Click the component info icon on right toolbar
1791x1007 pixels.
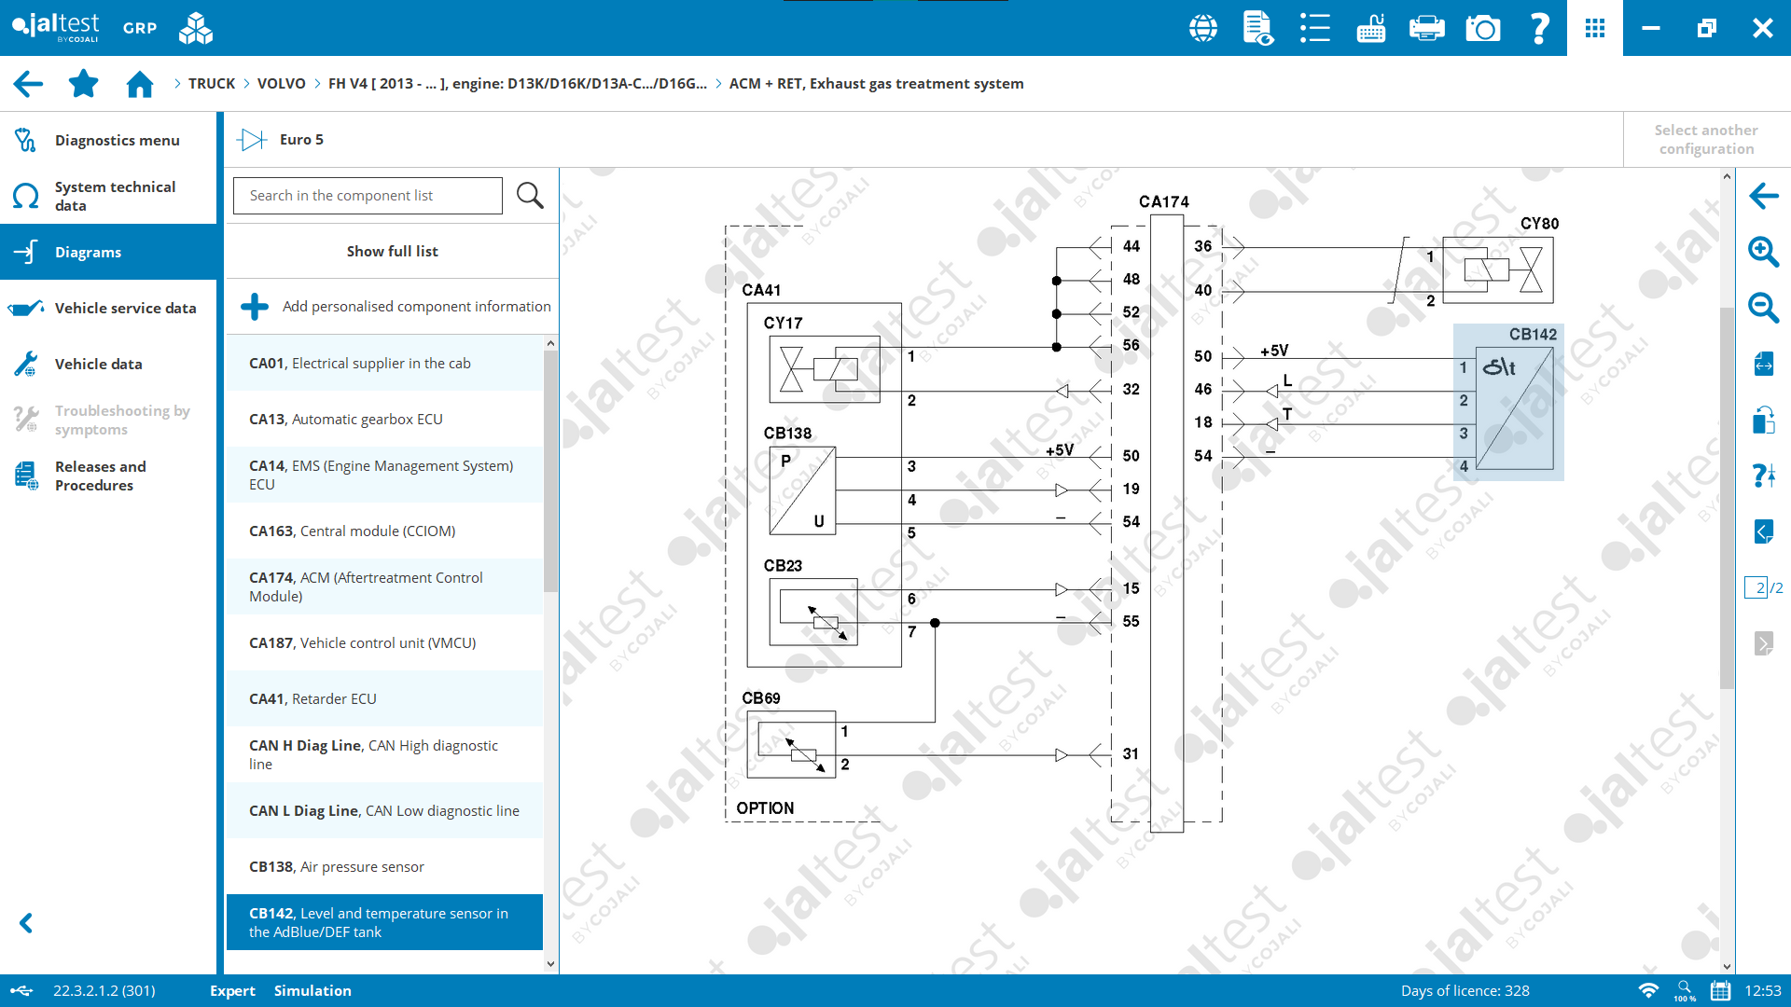(1763, 420)
